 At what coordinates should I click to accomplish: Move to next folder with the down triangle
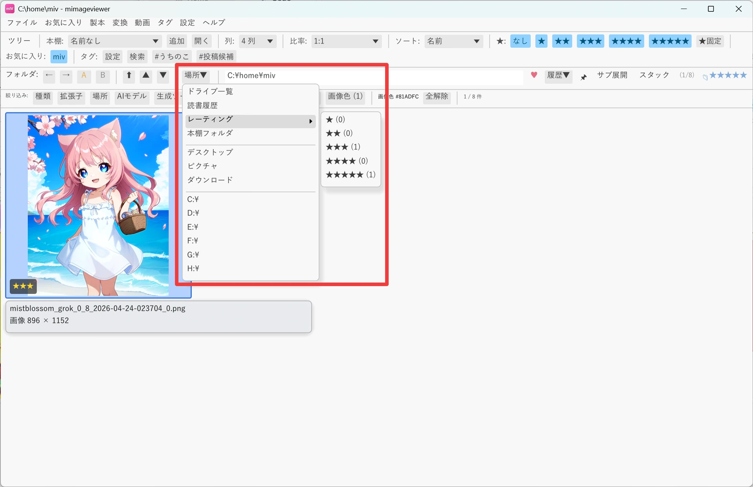pos(163,76)
